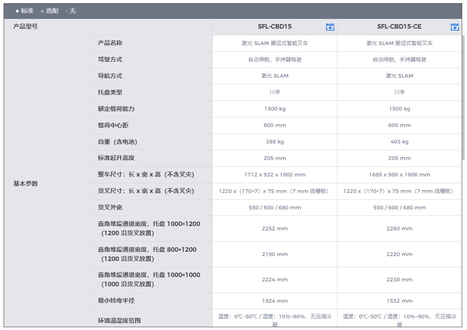Image resolution: width=467 pixels, height=330 pixels.
Task: Select the 导航方式 row label
Action: pos(110,76)
